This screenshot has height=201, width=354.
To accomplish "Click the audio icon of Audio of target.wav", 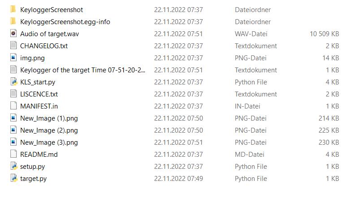I will click(13, 33).
